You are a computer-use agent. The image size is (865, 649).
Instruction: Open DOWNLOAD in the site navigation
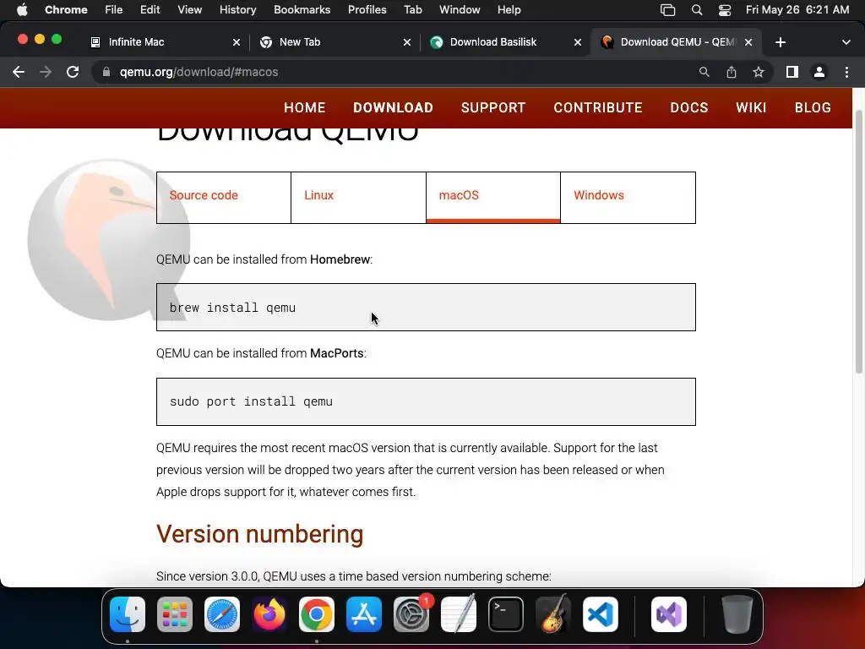393,107
